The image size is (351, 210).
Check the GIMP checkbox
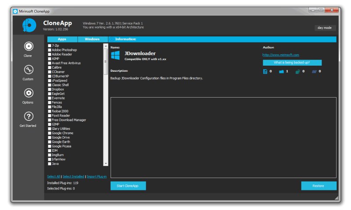point(50,124)
